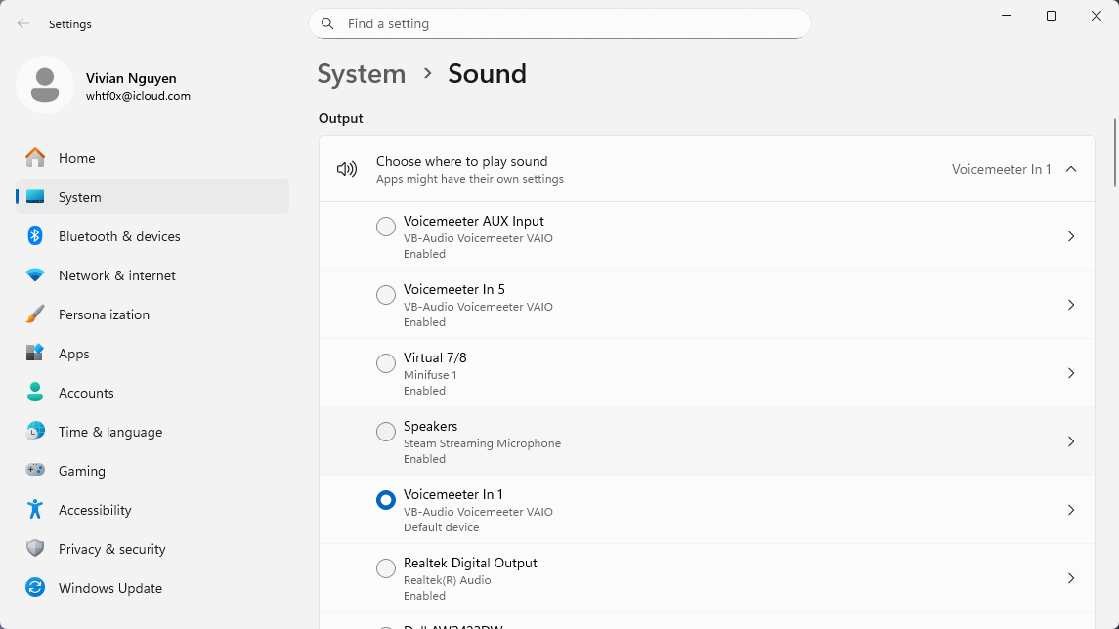This screenshot has height=629, width=1119.
Task: Click System breadcrumb link
Action: [361, 74]
